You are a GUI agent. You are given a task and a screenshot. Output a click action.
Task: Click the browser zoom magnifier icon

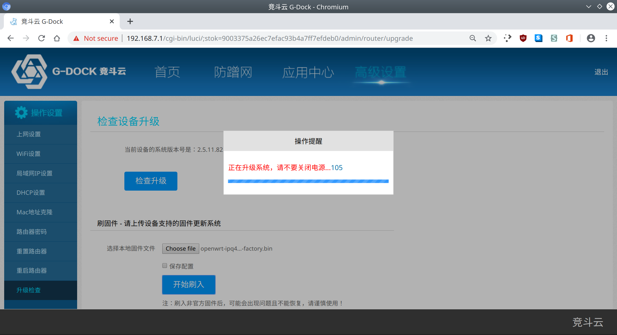[x=473, y=39]
